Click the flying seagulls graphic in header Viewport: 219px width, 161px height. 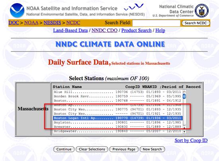(133, 7)
